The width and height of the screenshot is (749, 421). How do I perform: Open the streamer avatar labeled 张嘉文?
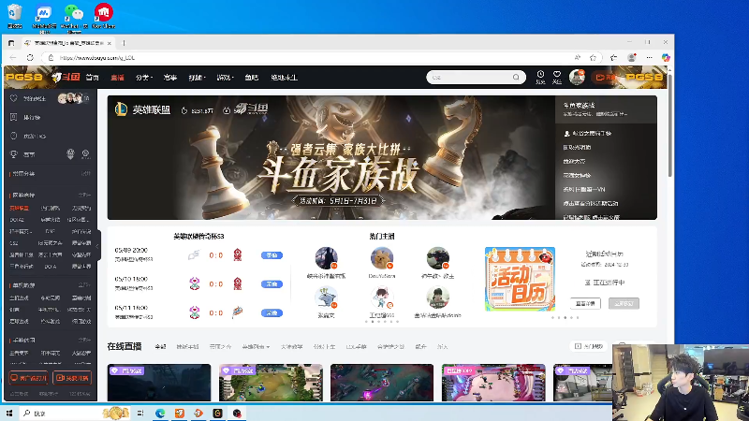[326, 298]
